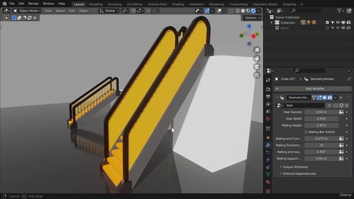Viewport: 354px width, 199px height.
Task: Open the Window menu
Action: [x=48, y=4]
